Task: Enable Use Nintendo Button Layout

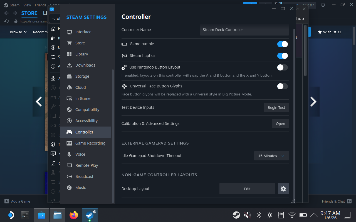Action: point(282,67)
